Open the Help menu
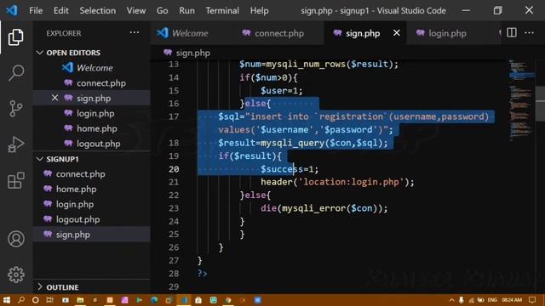 [259, 11]
